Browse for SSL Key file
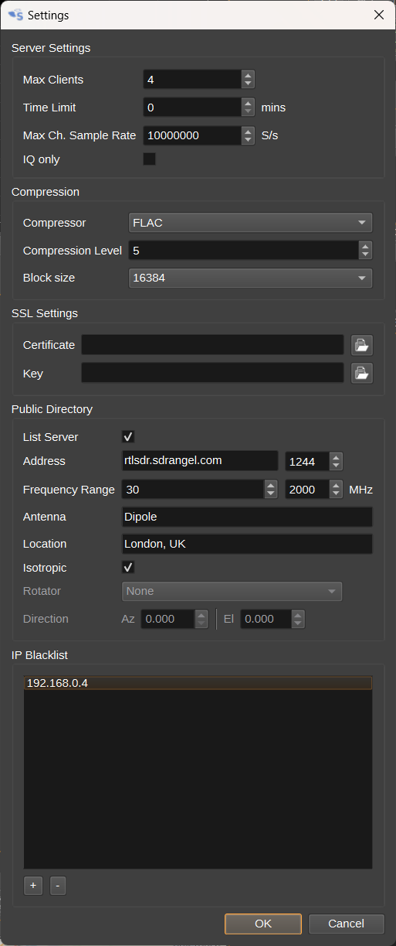 coord(362,374)
